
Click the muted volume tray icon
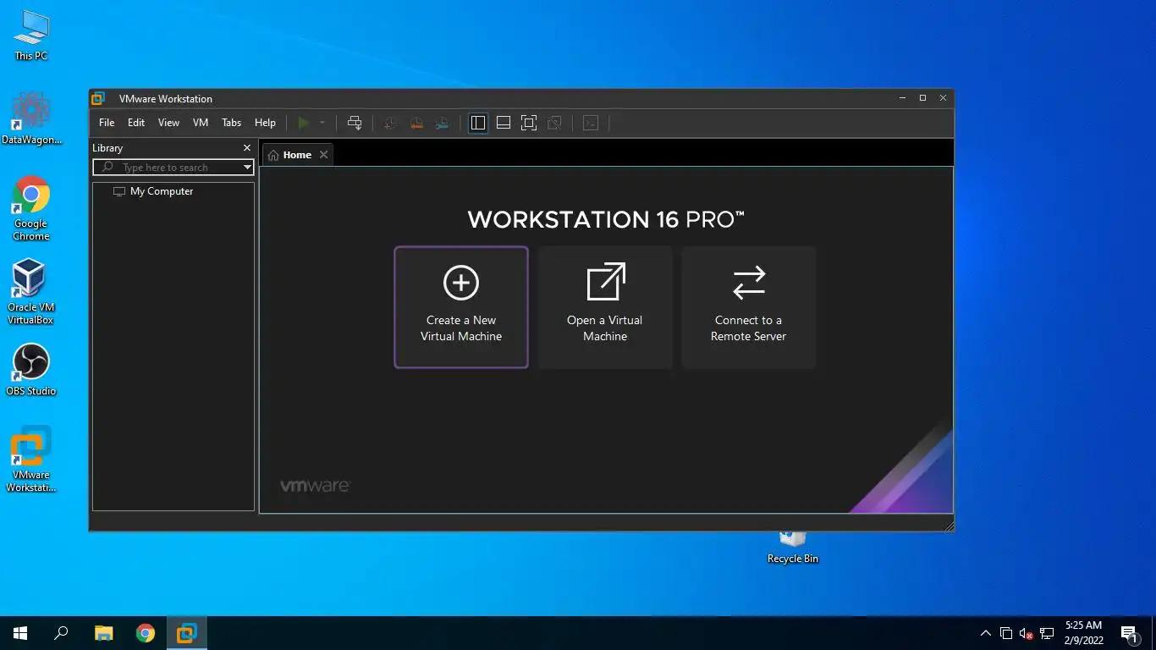tap(1027, 633)
